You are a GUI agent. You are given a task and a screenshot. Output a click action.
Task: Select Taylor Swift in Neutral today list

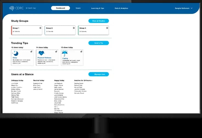37,87
